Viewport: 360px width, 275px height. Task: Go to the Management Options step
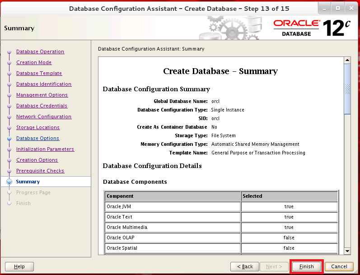coord(42,95)
